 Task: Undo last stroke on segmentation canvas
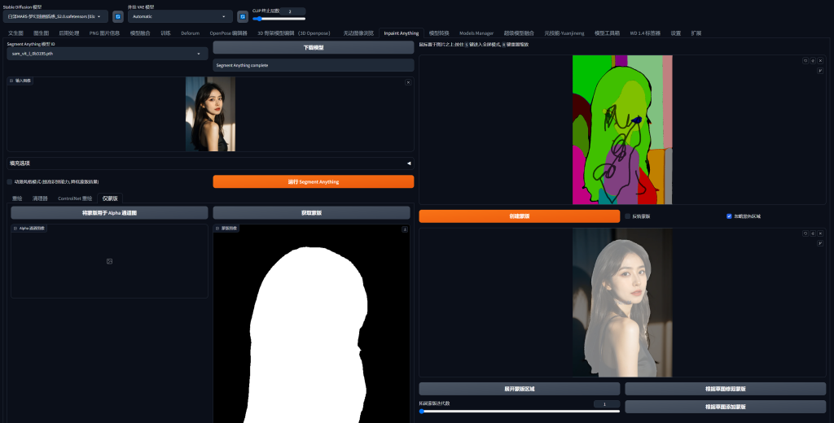click(x=805, y=60)
